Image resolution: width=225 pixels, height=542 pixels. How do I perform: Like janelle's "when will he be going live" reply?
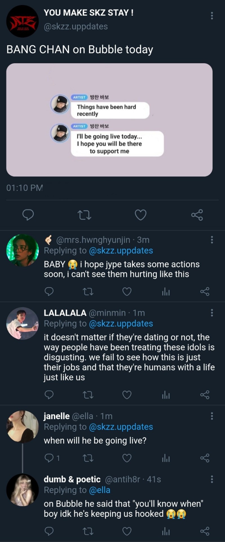point(127,458)
